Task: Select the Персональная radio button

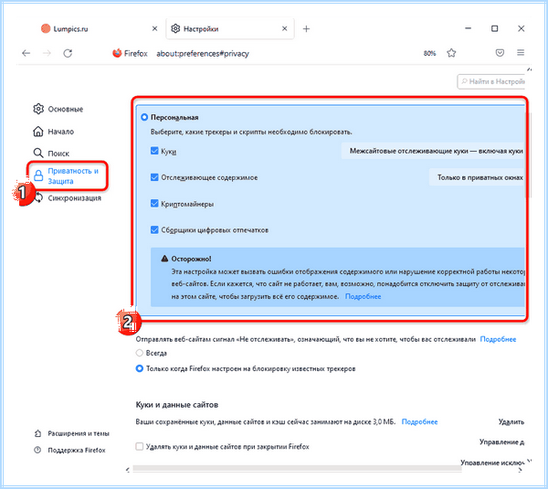Action: [x=144, y=117]
